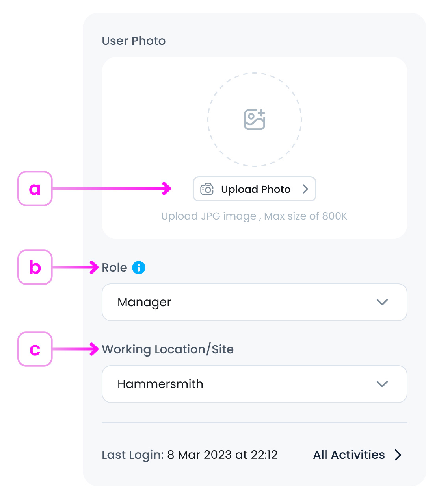Click the User Photo section label
Viewport: 439px width, 499px height.
coord(134,41)
